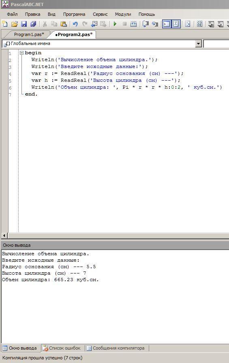Open the Сервис menu

pos(100,14)
